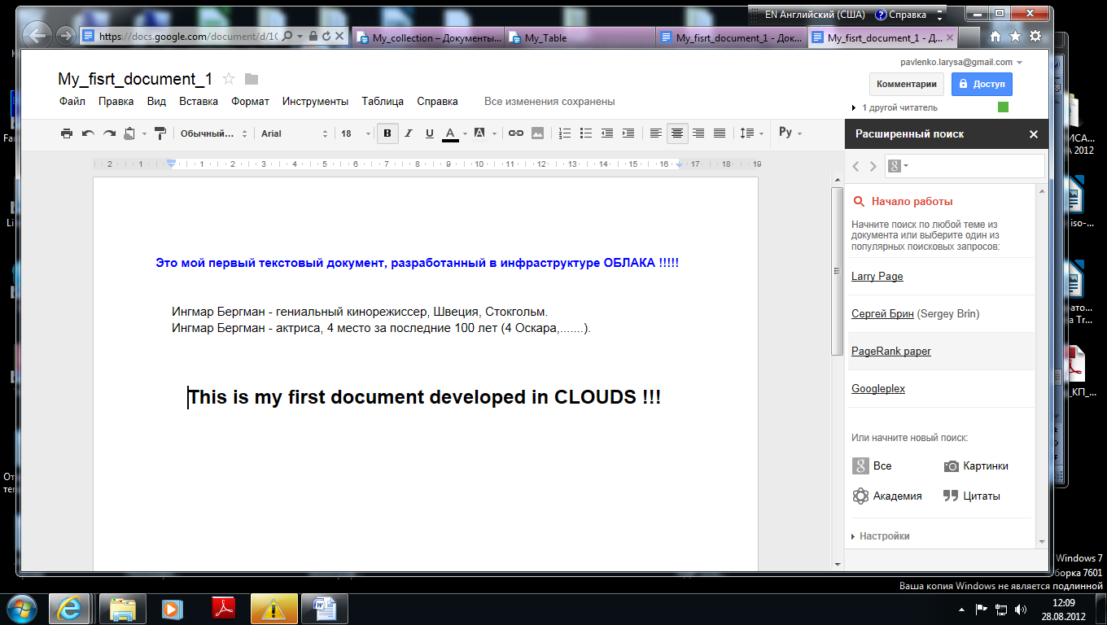
Task: Open the font size 18 dropdown
Action: point(355,133)
